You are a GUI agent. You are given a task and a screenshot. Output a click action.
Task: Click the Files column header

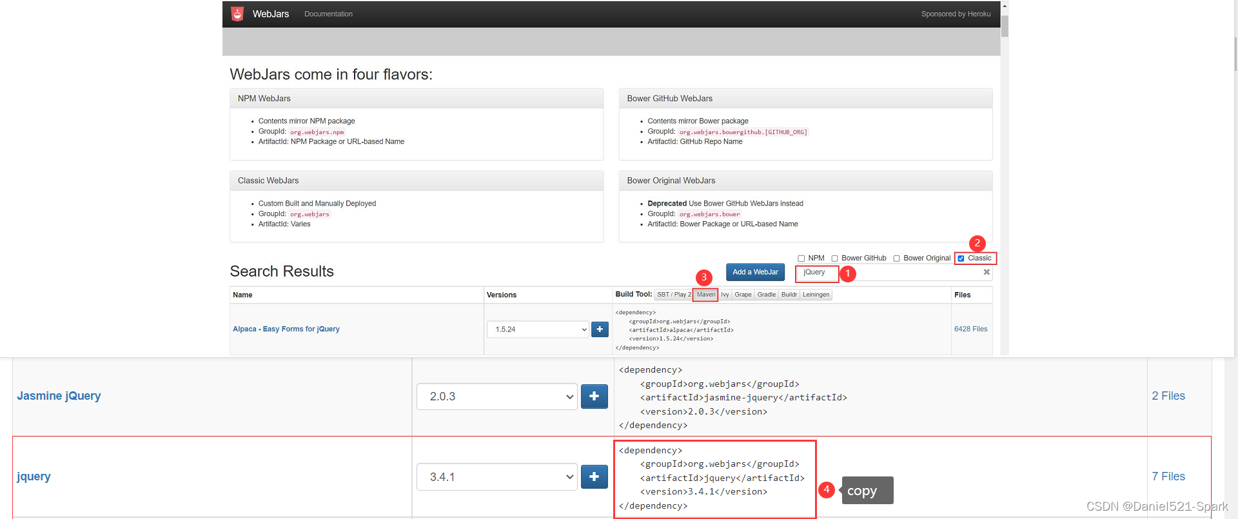(962, 295)
